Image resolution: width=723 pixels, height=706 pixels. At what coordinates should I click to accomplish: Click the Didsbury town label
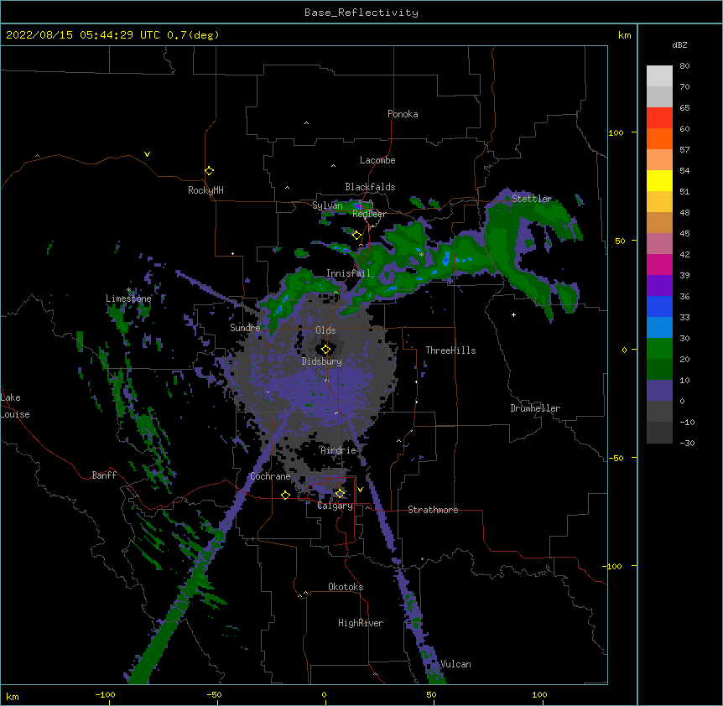(x=322, y=361)
